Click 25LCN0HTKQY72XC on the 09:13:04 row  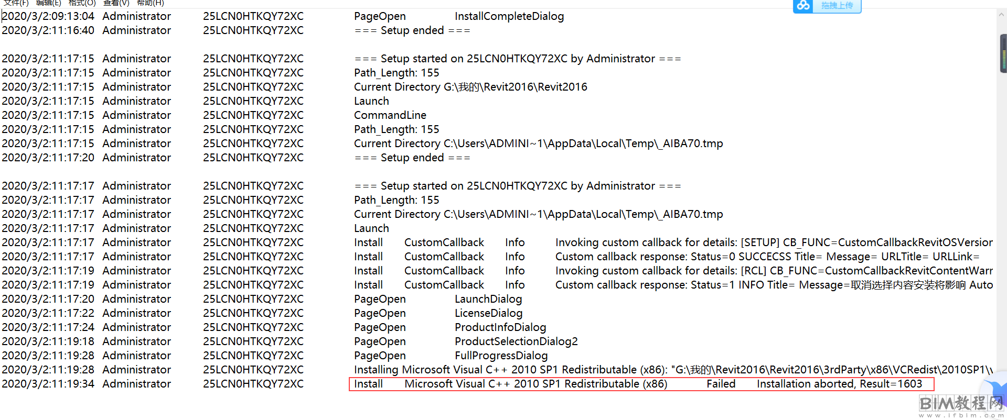coord(253,16)
